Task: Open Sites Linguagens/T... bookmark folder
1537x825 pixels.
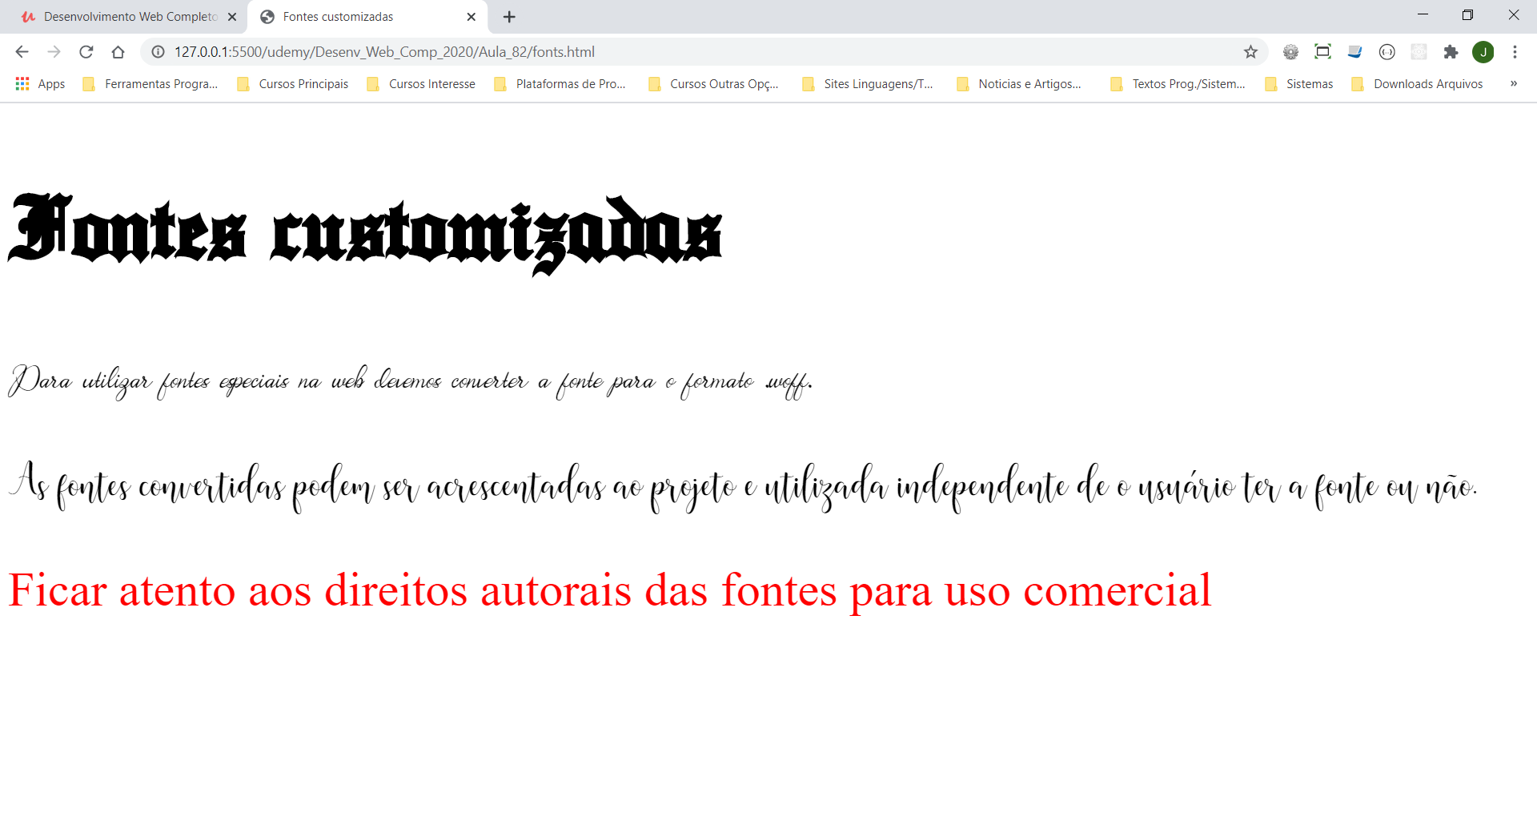Action: (x=868, y=84)
